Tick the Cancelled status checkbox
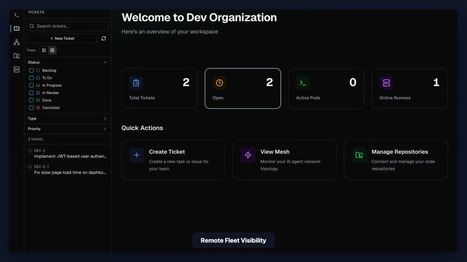 coord(31,108)
